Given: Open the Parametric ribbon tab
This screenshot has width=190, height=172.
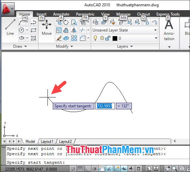Looking at the screenshot, I should coord(85,14).
